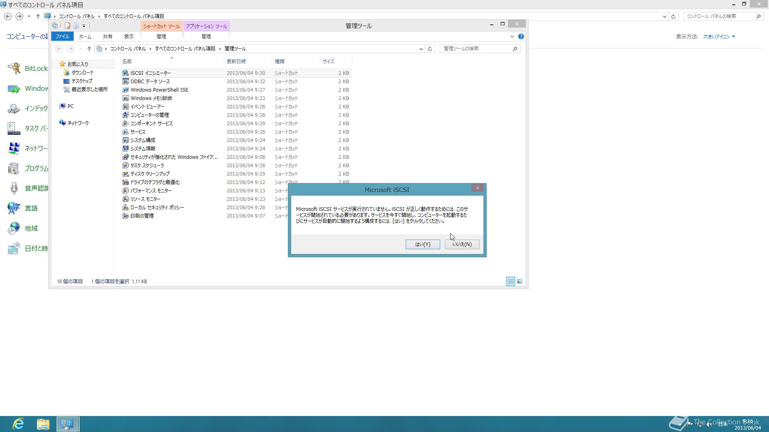The image size is (769, 432).
Task: Expand the ribbon with the chevron
Action: pos(512,36)
